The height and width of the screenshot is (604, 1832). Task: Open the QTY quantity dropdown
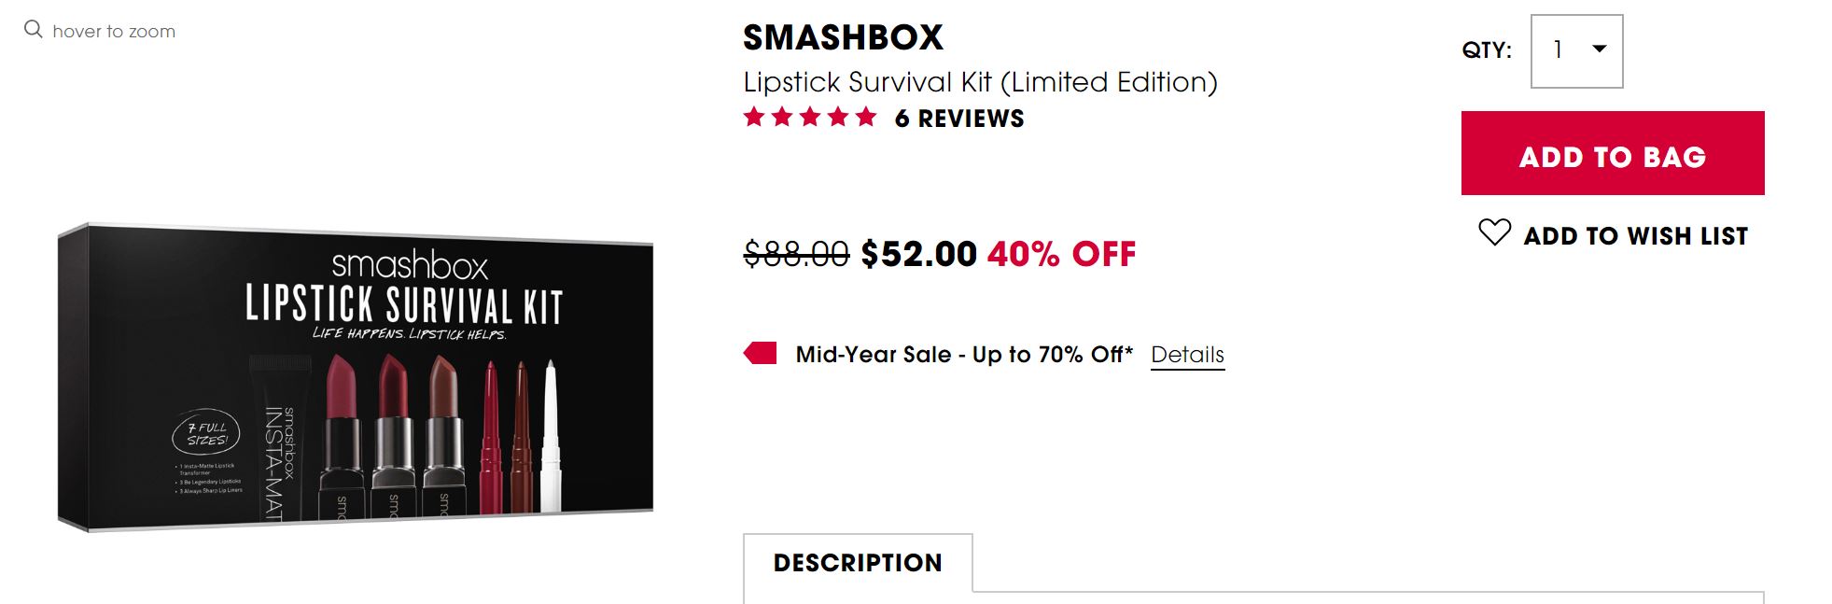pyautogui.click(x=1576, y=51)
